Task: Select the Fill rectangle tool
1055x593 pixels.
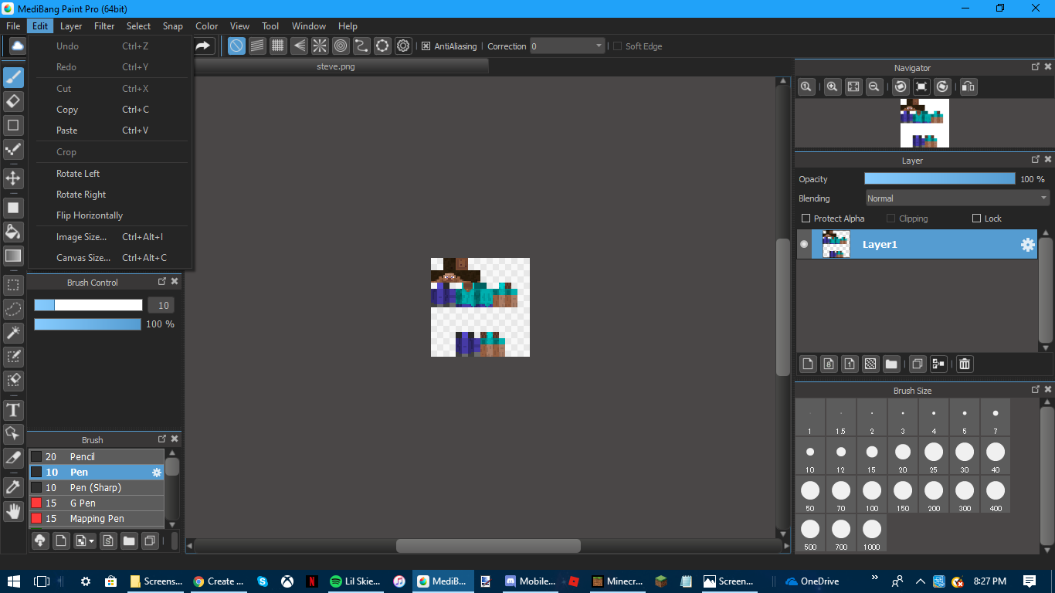Action: point(13,208)
